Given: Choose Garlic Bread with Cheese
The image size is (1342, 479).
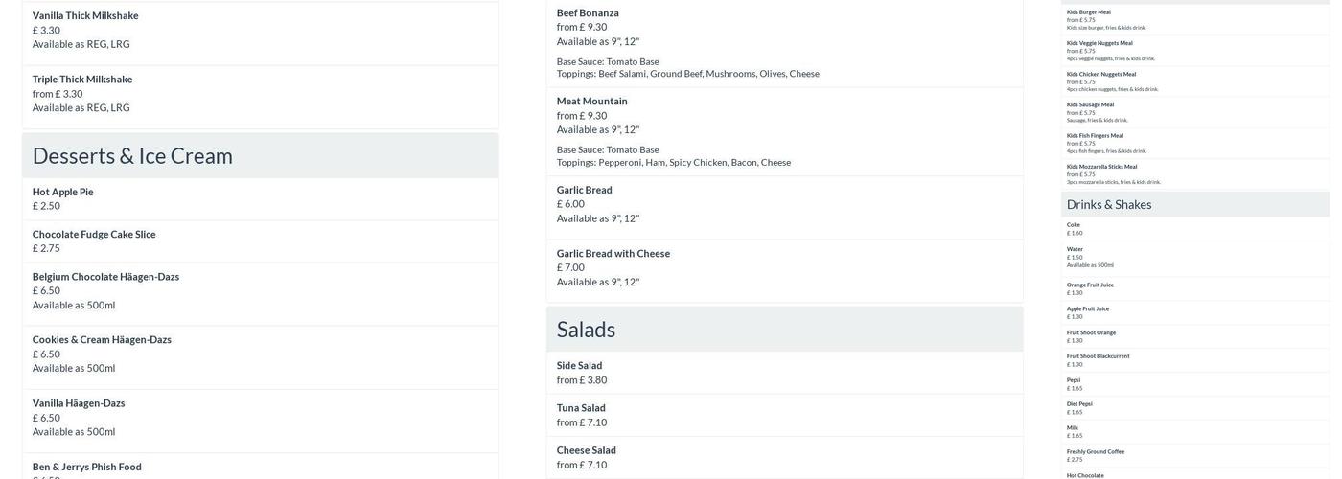Looking at the screenshot, I should point(613,254).
